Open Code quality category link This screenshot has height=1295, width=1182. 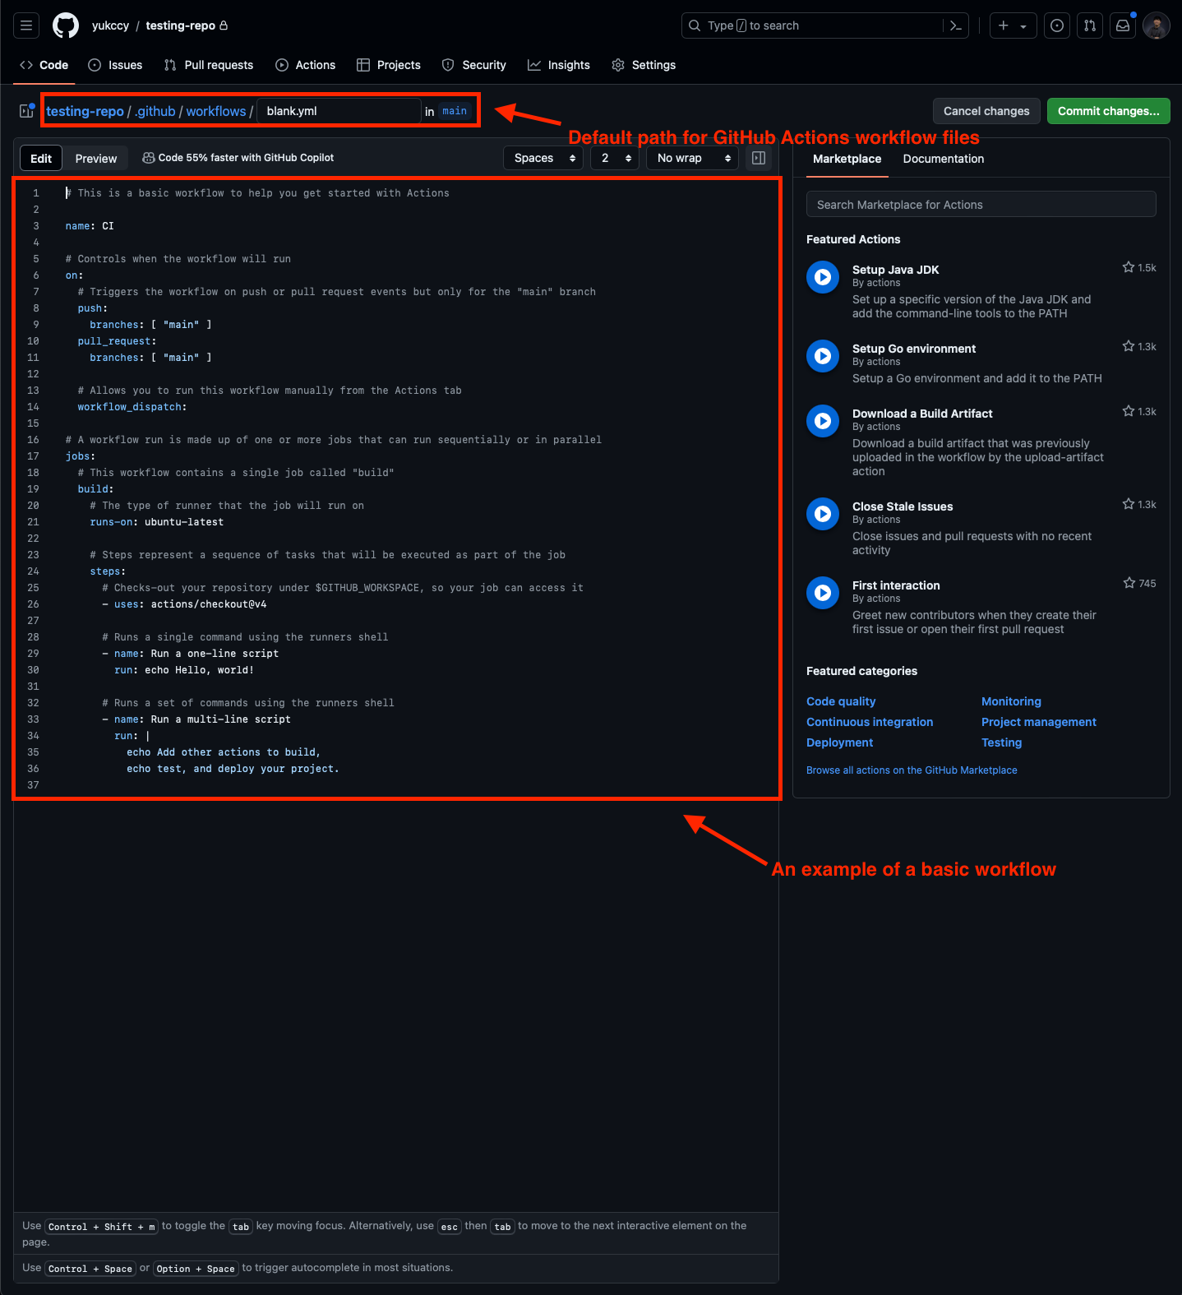pyautogui.click(x=841, y=701)
